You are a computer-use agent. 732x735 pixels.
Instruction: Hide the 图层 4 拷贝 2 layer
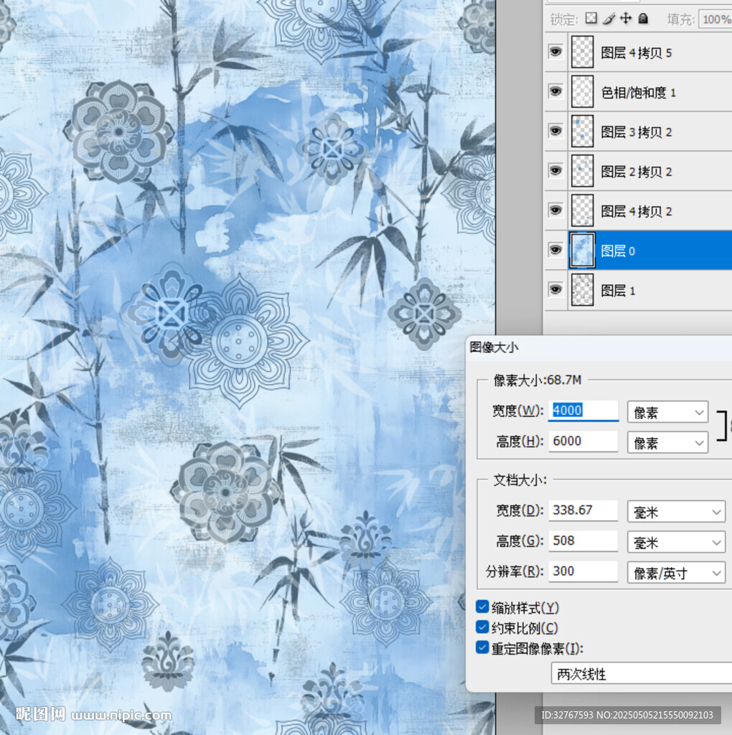pyautogui.click(x=555, y=210)
